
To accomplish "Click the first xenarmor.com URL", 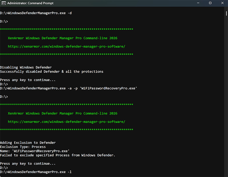I will point(66,46).
